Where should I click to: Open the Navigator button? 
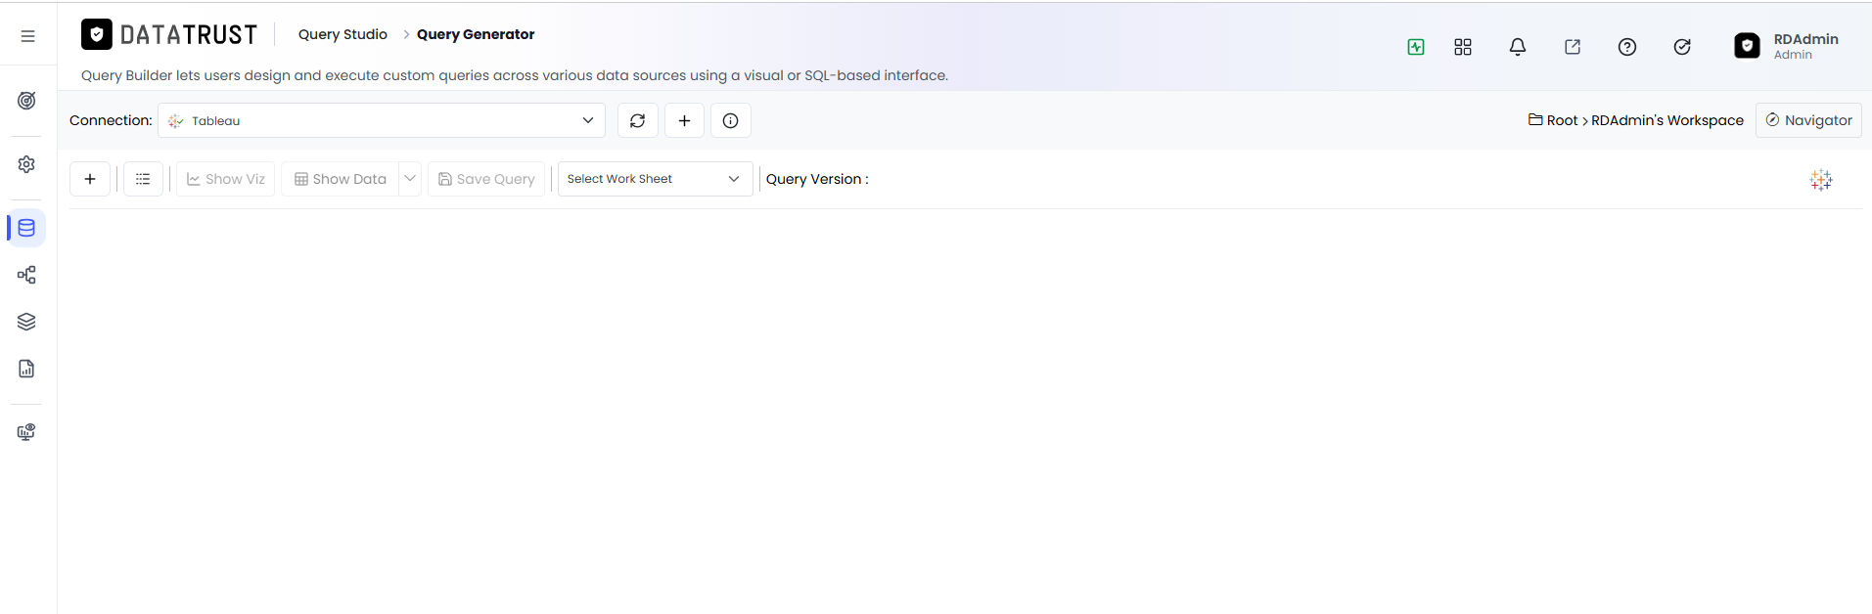click(1808, 120)
